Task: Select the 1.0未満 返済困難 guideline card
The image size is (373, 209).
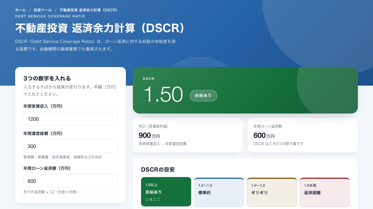Action: [325, 192]
